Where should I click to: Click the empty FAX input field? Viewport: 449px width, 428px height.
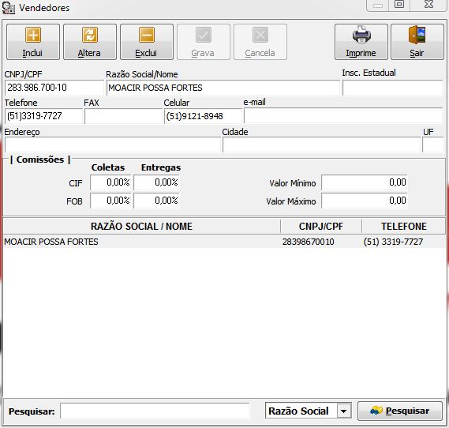pos(123,116)
